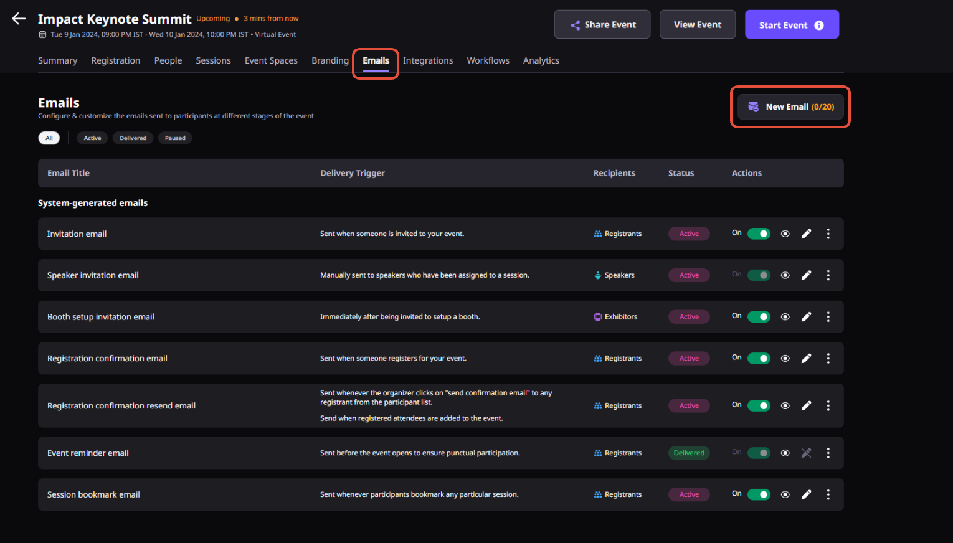
Task: Click the View Event button
Action: [x=698, y=24]
